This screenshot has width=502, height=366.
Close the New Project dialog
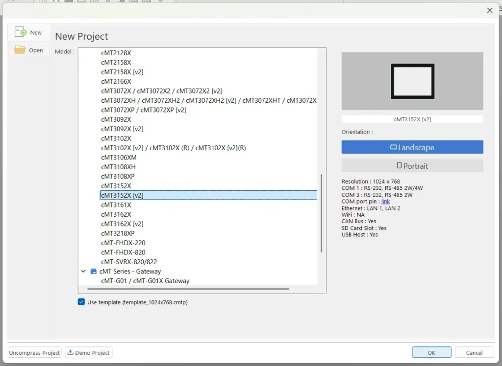click(489, 10)
